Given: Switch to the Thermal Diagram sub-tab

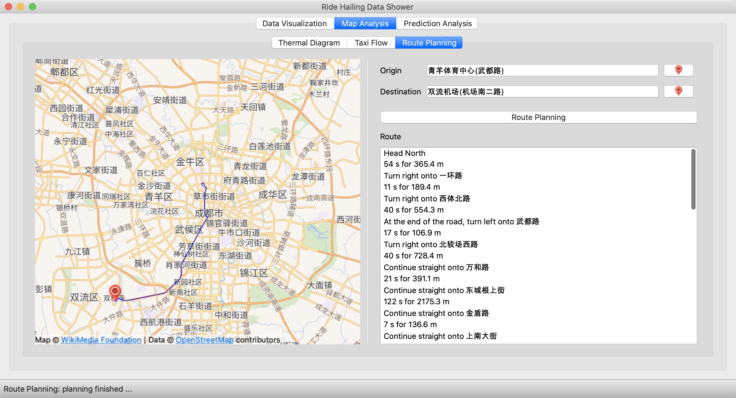Looking at the screenshot, I should click(309, 43).
